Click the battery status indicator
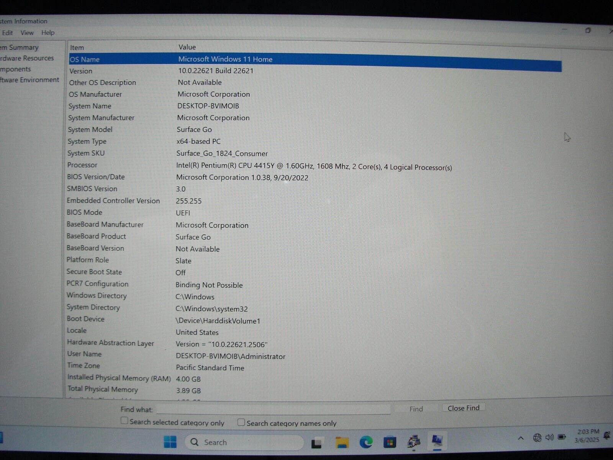The width and height of the screenshot is (613, 460). click(x=562, y=437)
